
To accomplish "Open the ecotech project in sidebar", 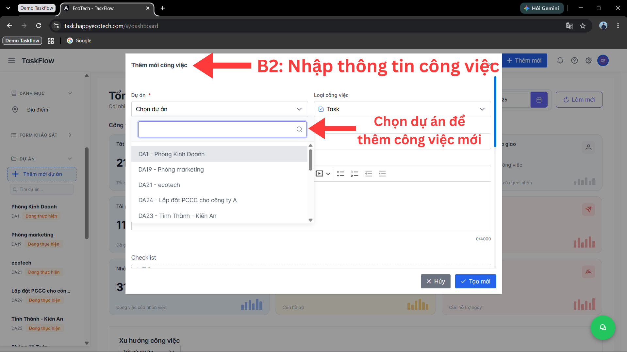I will click(21, 263).
